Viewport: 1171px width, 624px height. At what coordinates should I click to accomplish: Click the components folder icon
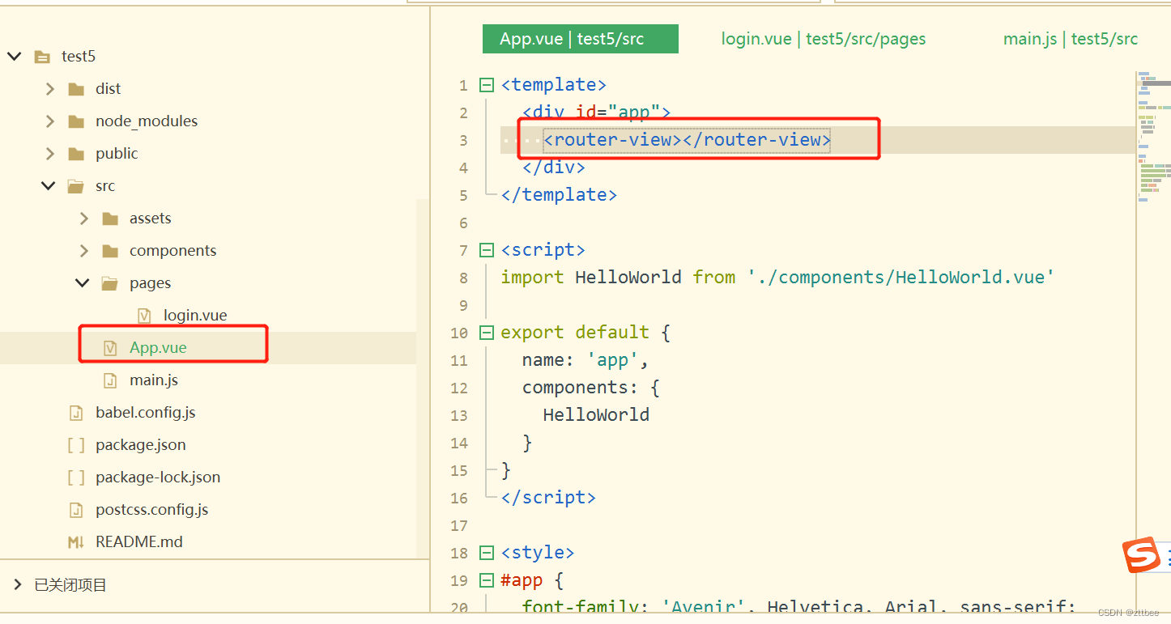tap(110, 251)
